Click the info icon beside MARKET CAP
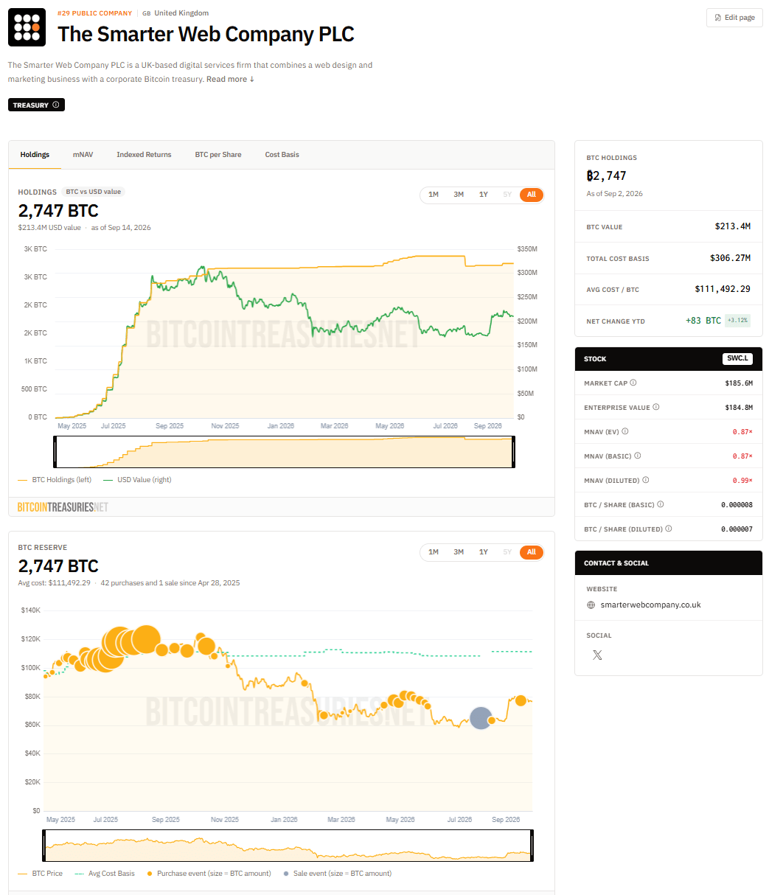Viewport: 769px width, 895px height. click(x=633, y=383)
